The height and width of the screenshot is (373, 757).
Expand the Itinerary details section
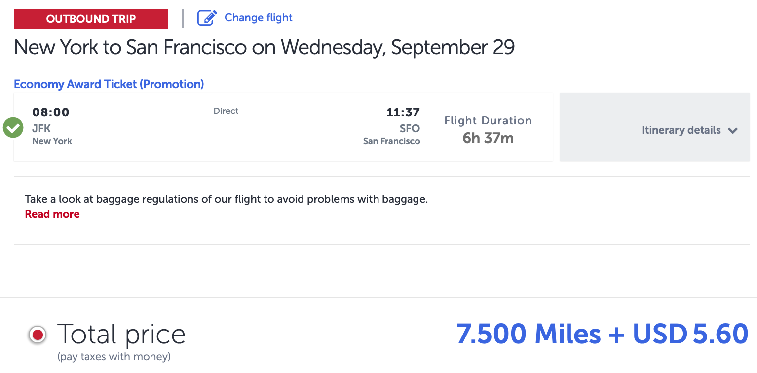(x=681, y=130)
